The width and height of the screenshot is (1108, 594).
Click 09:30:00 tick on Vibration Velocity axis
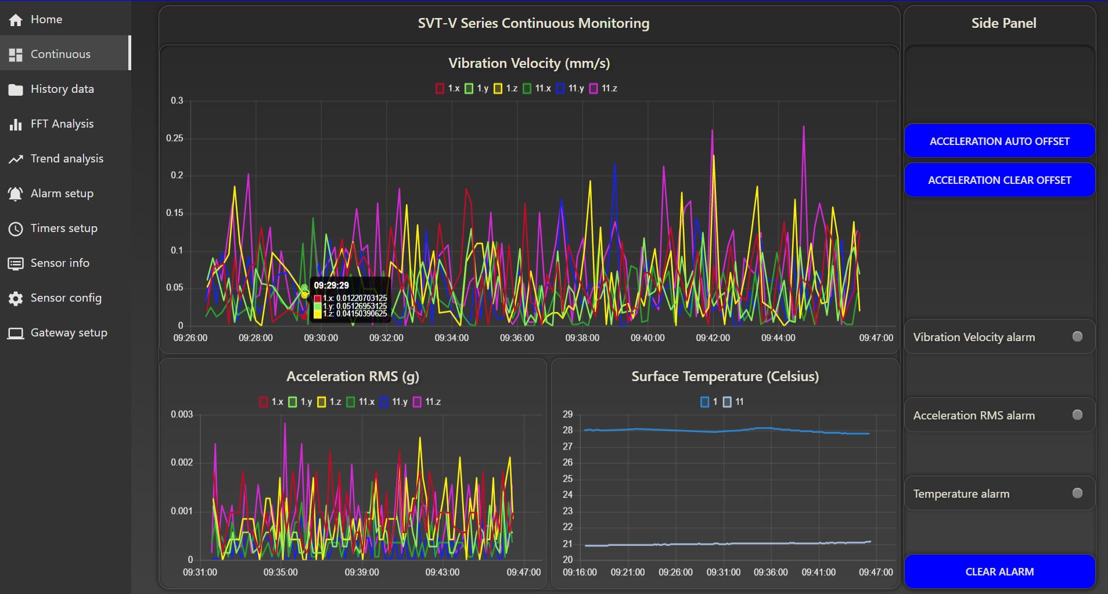(x=321, y=338)
